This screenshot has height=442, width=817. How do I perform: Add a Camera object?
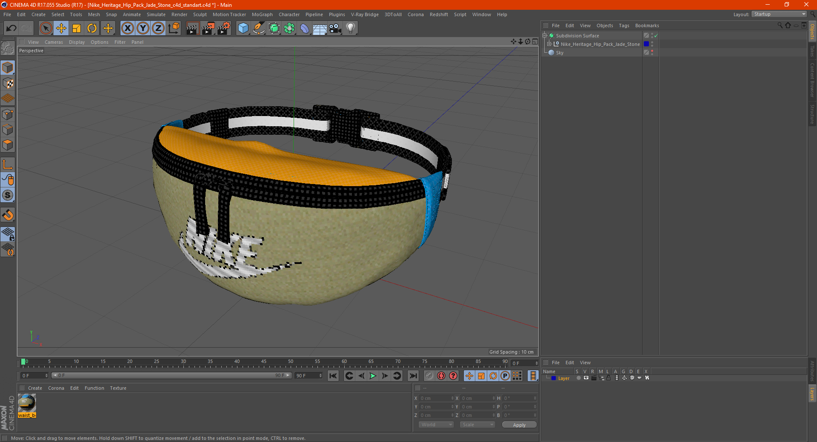[x=335, y=28]
